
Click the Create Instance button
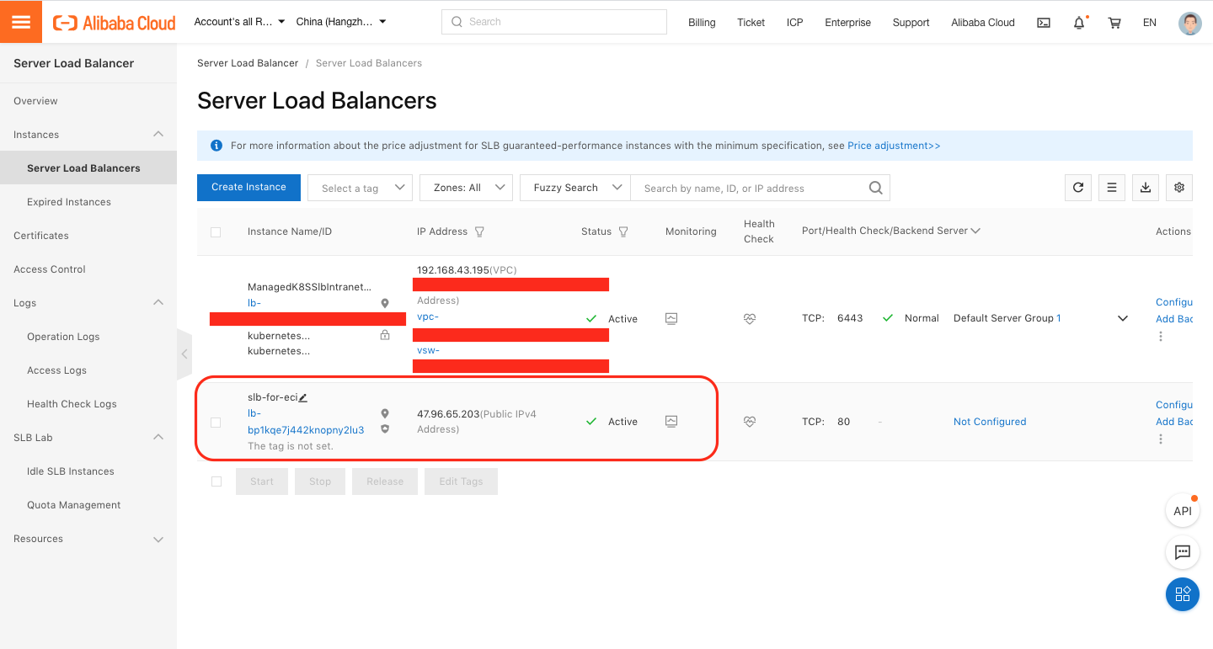pyautogui.click(x=248, y=187)
